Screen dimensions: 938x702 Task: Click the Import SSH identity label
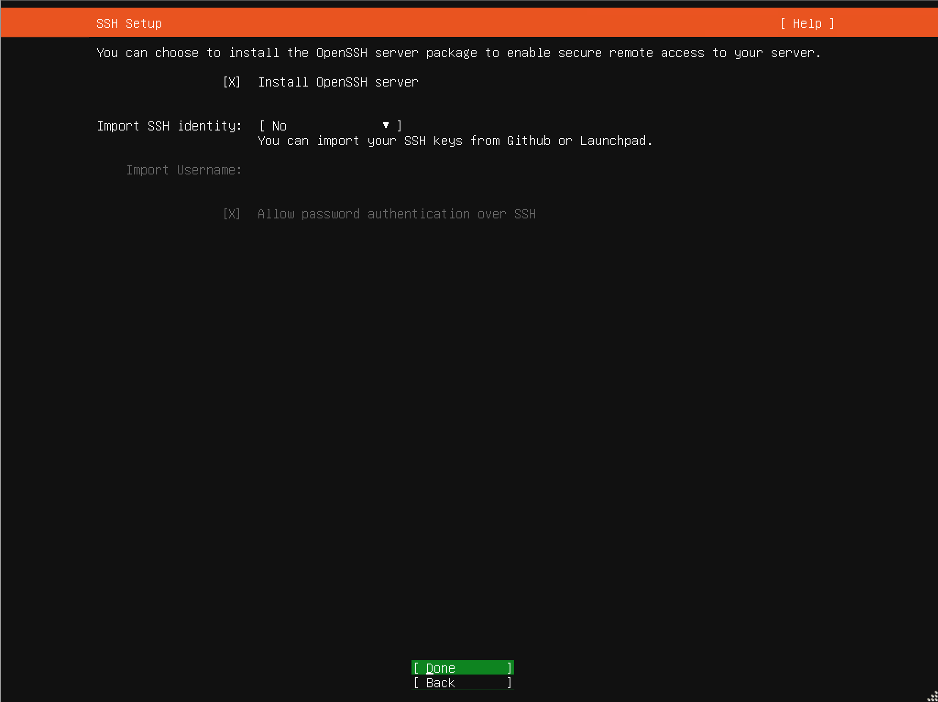coord(169,125)
